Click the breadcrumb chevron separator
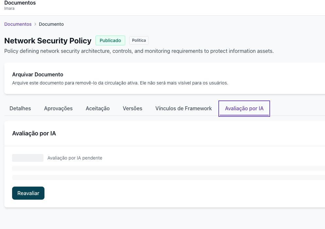The width and height of the screenshot is (325, 229). (x=35, y=24)
